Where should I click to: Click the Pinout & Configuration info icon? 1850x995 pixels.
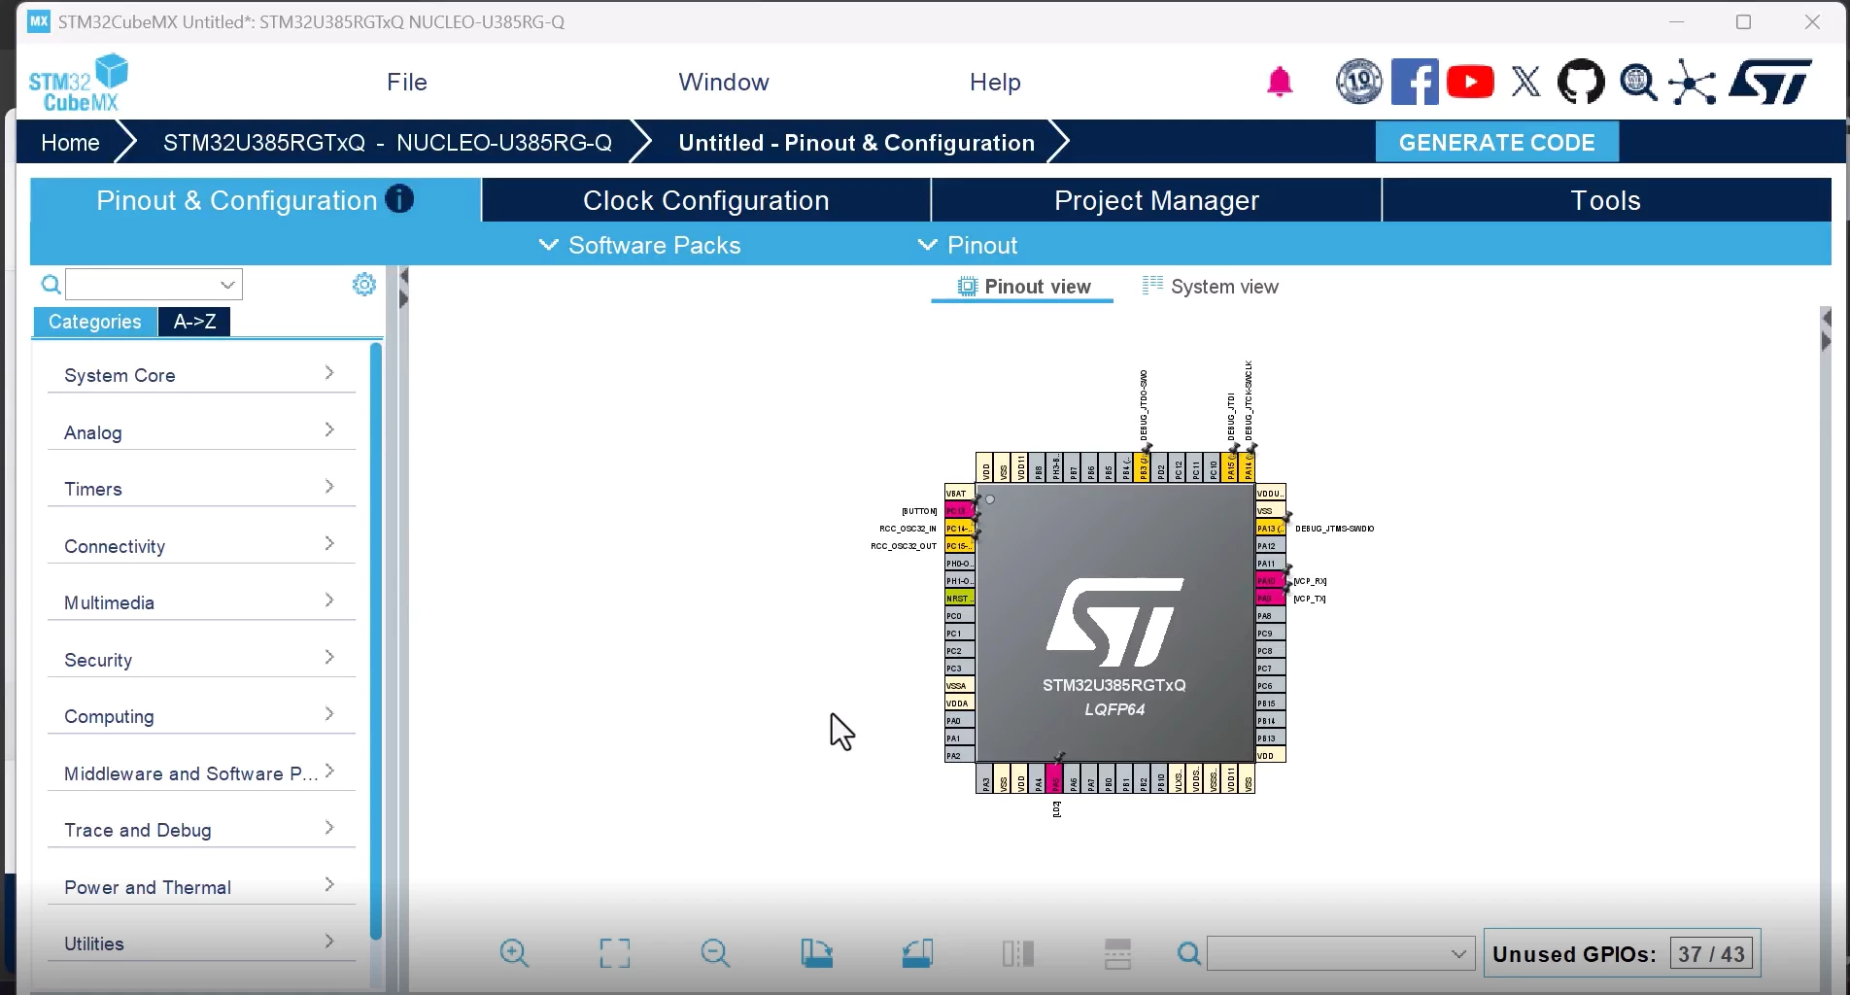click(x=399, y=198)
